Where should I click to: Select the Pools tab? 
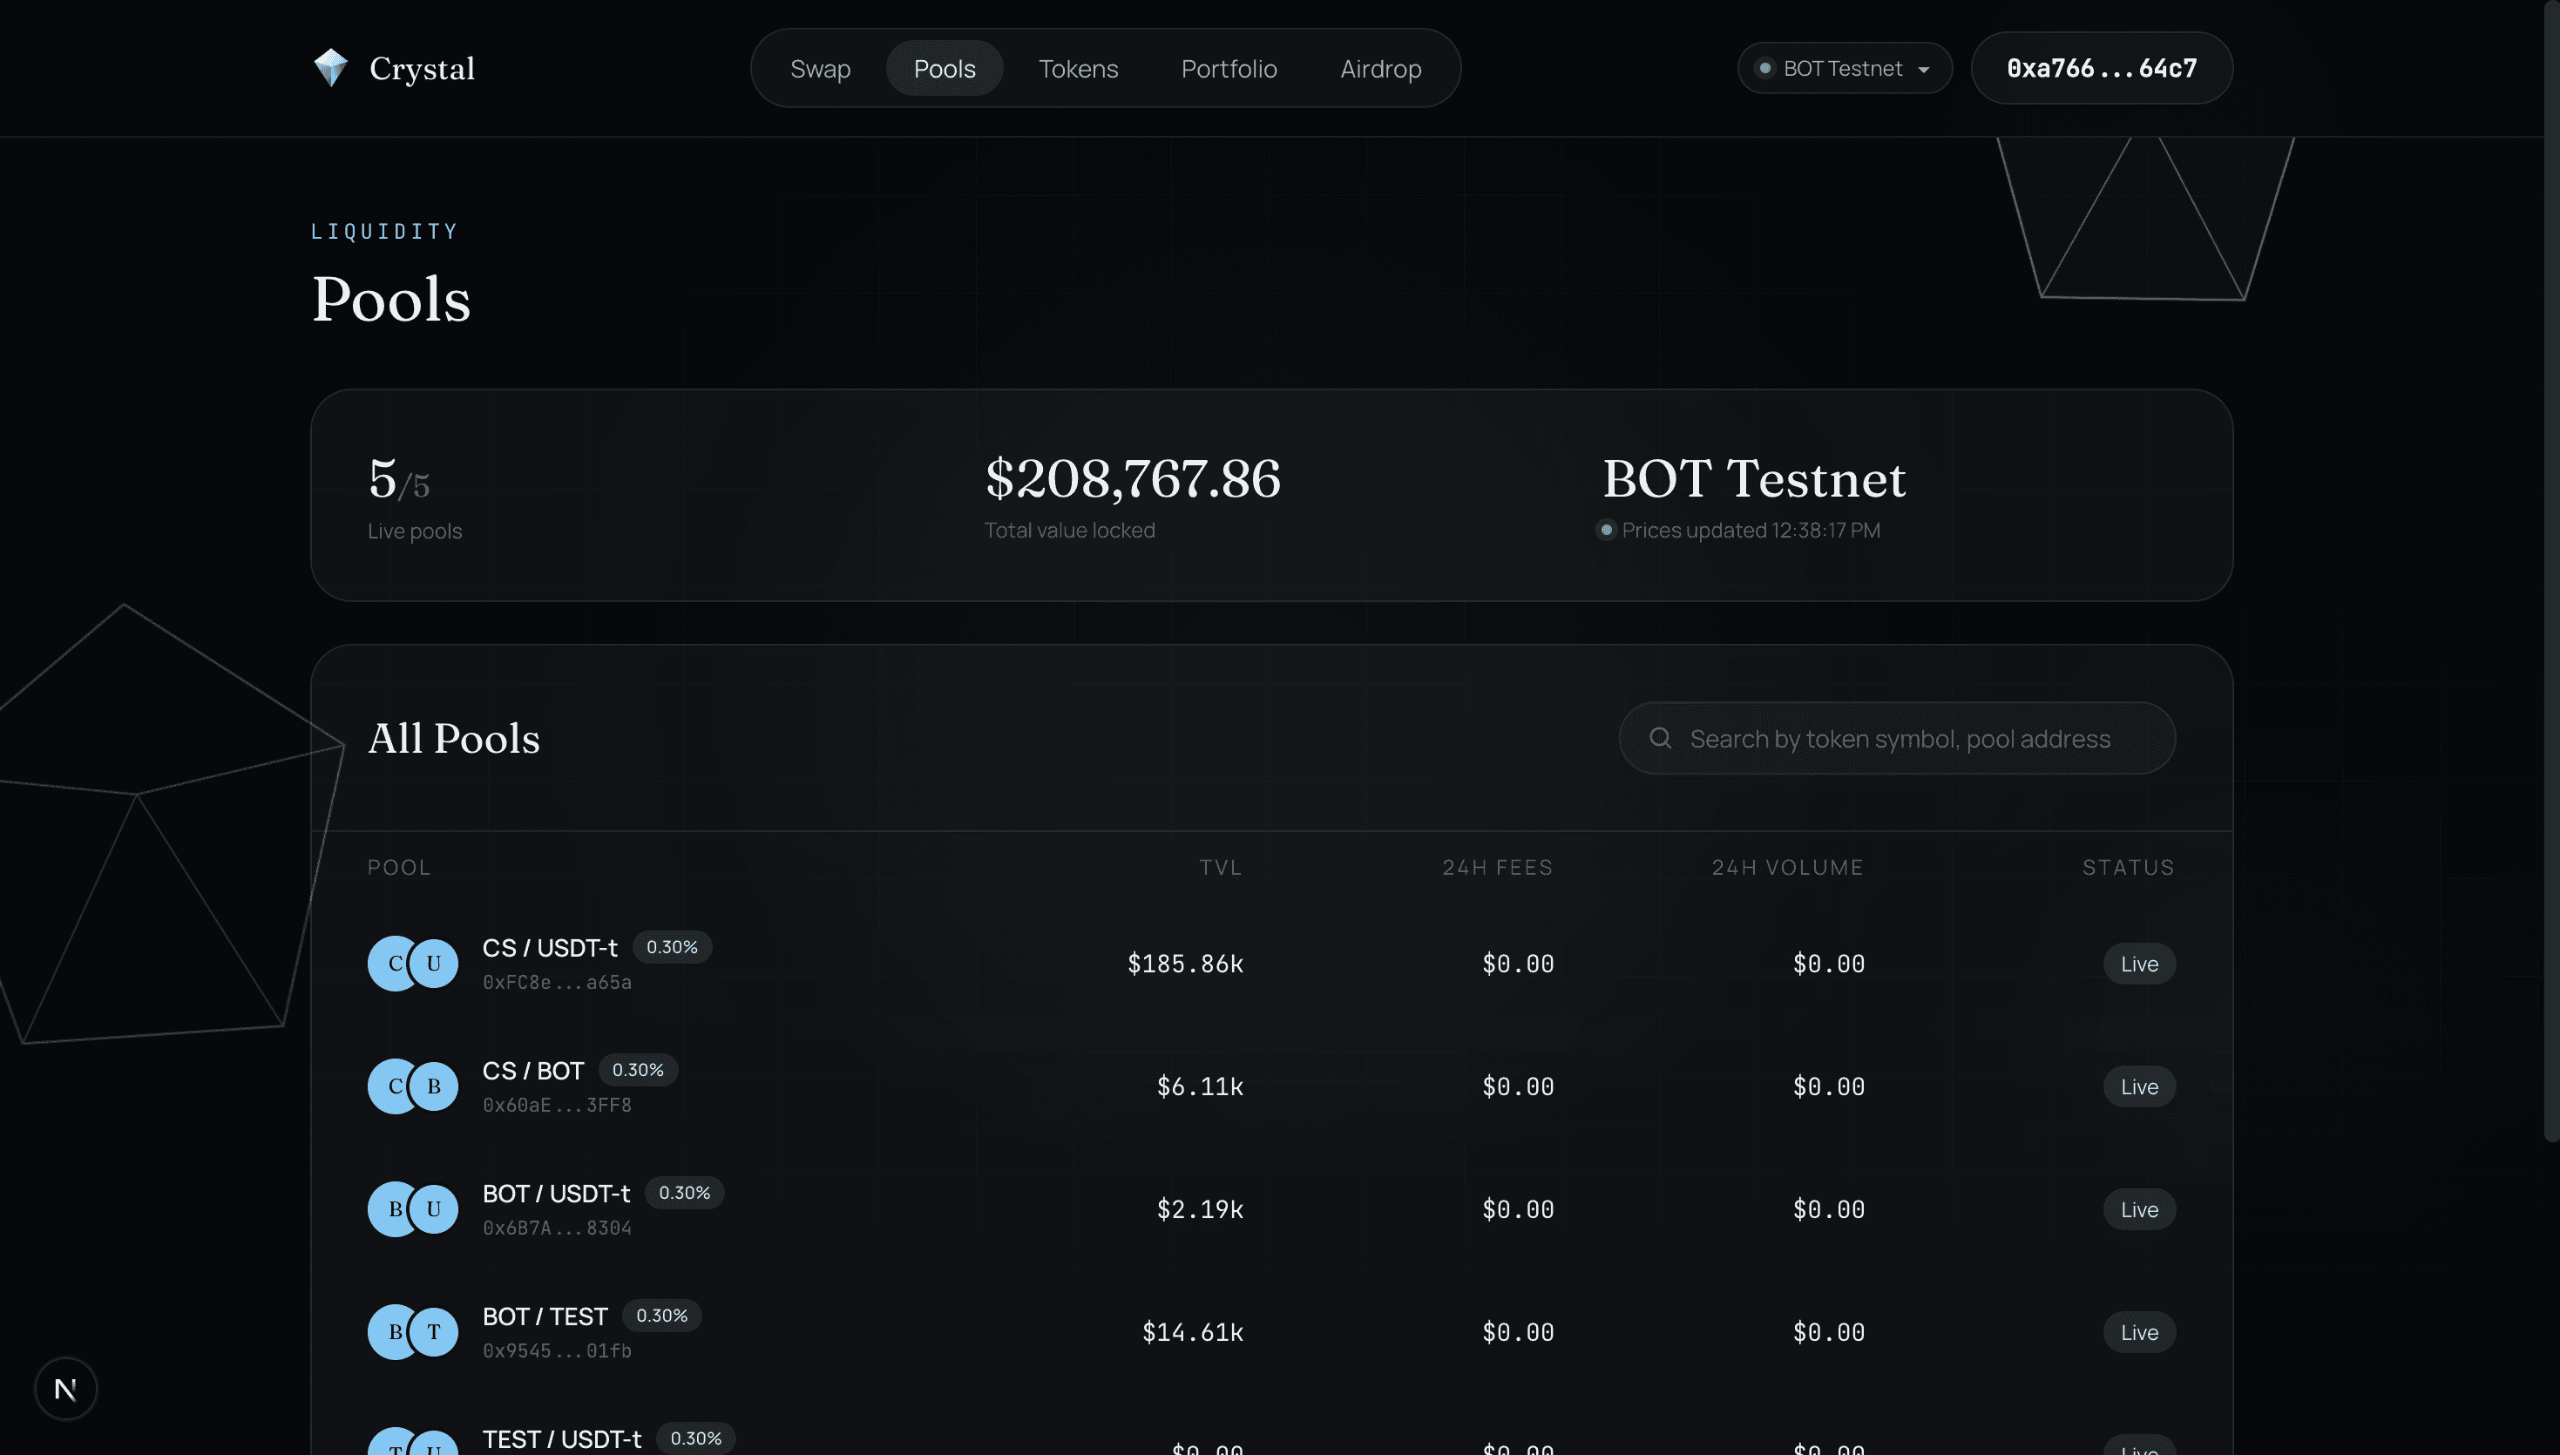pos(945,68)
